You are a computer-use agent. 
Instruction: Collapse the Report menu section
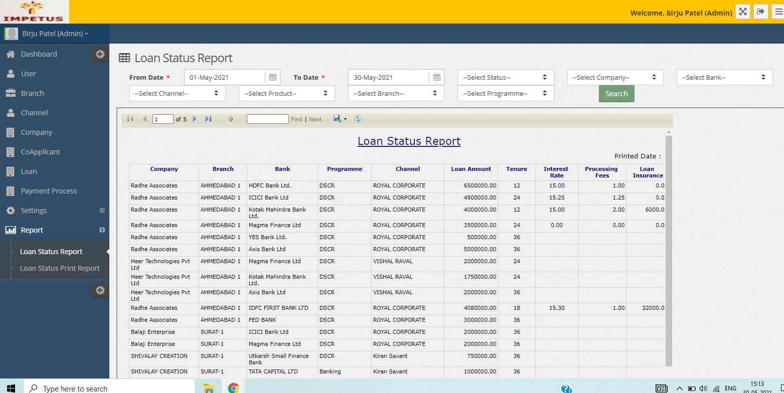pyautogui.click(x=102, y=230)
